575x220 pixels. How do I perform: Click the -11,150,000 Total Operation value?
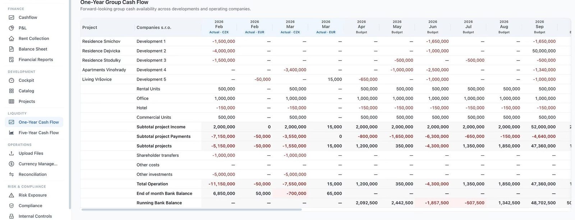tap(222, 184)
